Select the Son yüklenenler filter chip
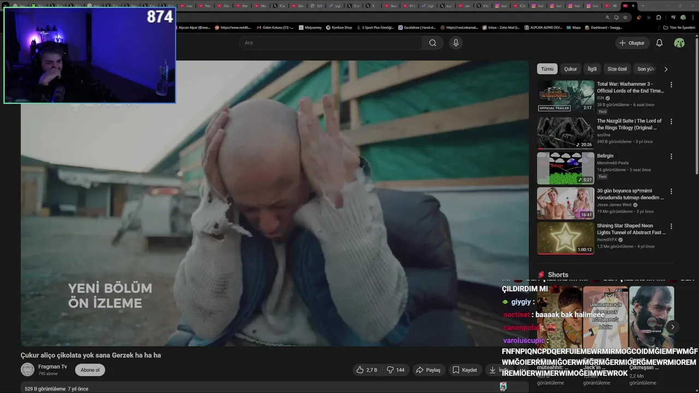699x393 pixels. (x=645, y=69)
